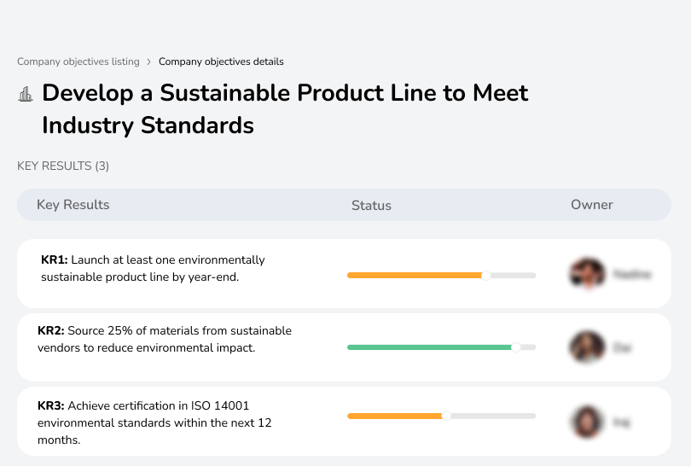The width and height of the screenshot is (691, 466).
Task: Open KR3 ISO 14001 certification text
Action: click(154, 422)
